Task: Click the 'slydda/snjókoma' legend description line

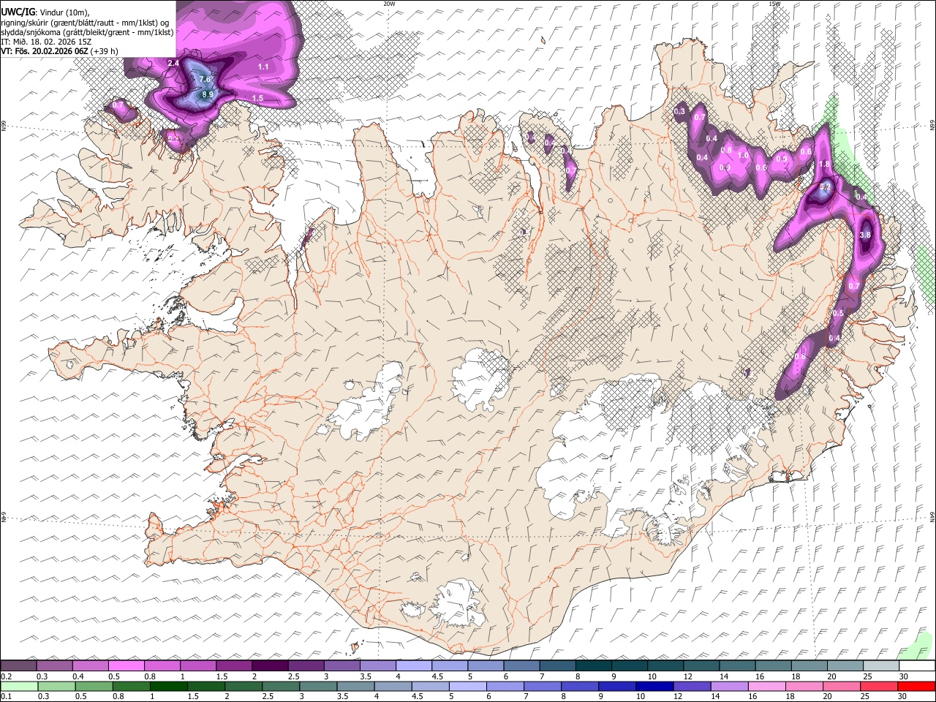Action: [87, 32]
